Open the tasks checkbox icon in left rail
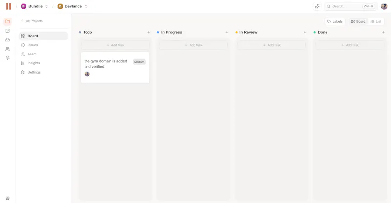391x203 pixels. pos(7,31)
